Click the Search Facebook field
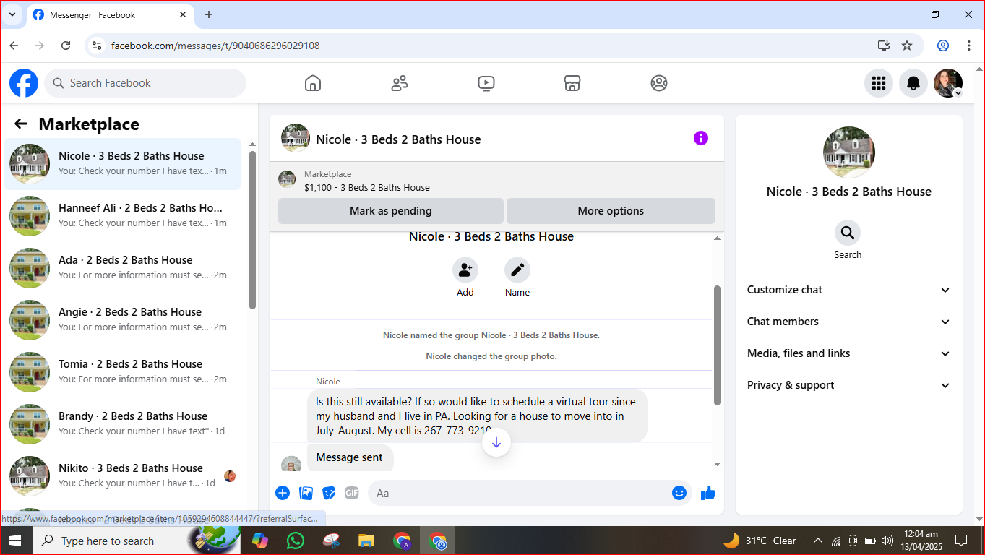The width and height of the screenshot is (985, 555). pyautogui.click(x=145, y=83)
